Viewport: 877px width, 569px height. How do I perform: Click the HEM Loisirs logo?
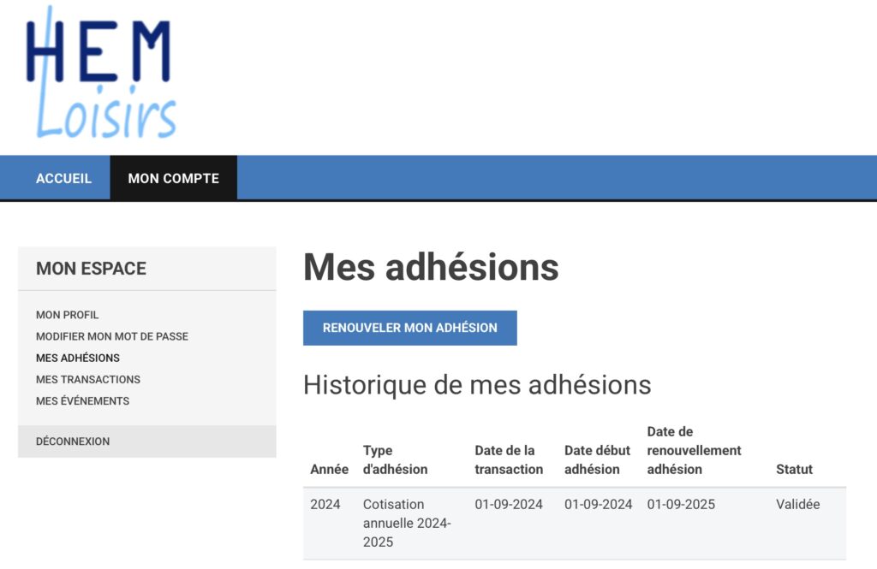tap(100, 74)
